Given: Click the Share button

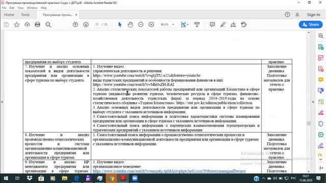Looking at the screenshot, I should click(x=311, y=24).
